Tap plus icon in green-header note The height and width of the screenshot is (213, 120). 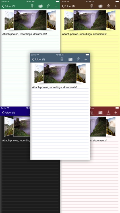[x=56, y=6]
